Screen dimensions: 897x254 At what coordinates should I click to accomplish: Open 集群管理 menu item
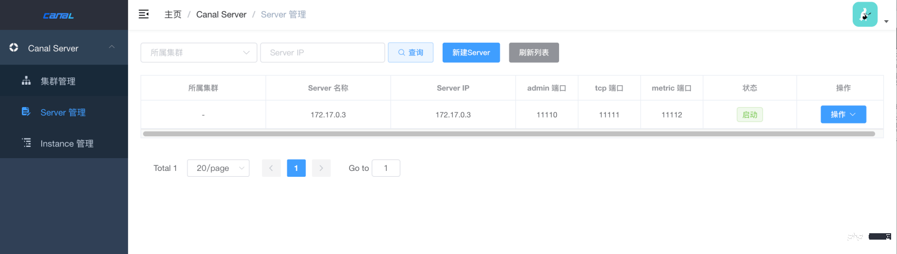(x=64, y=81)
